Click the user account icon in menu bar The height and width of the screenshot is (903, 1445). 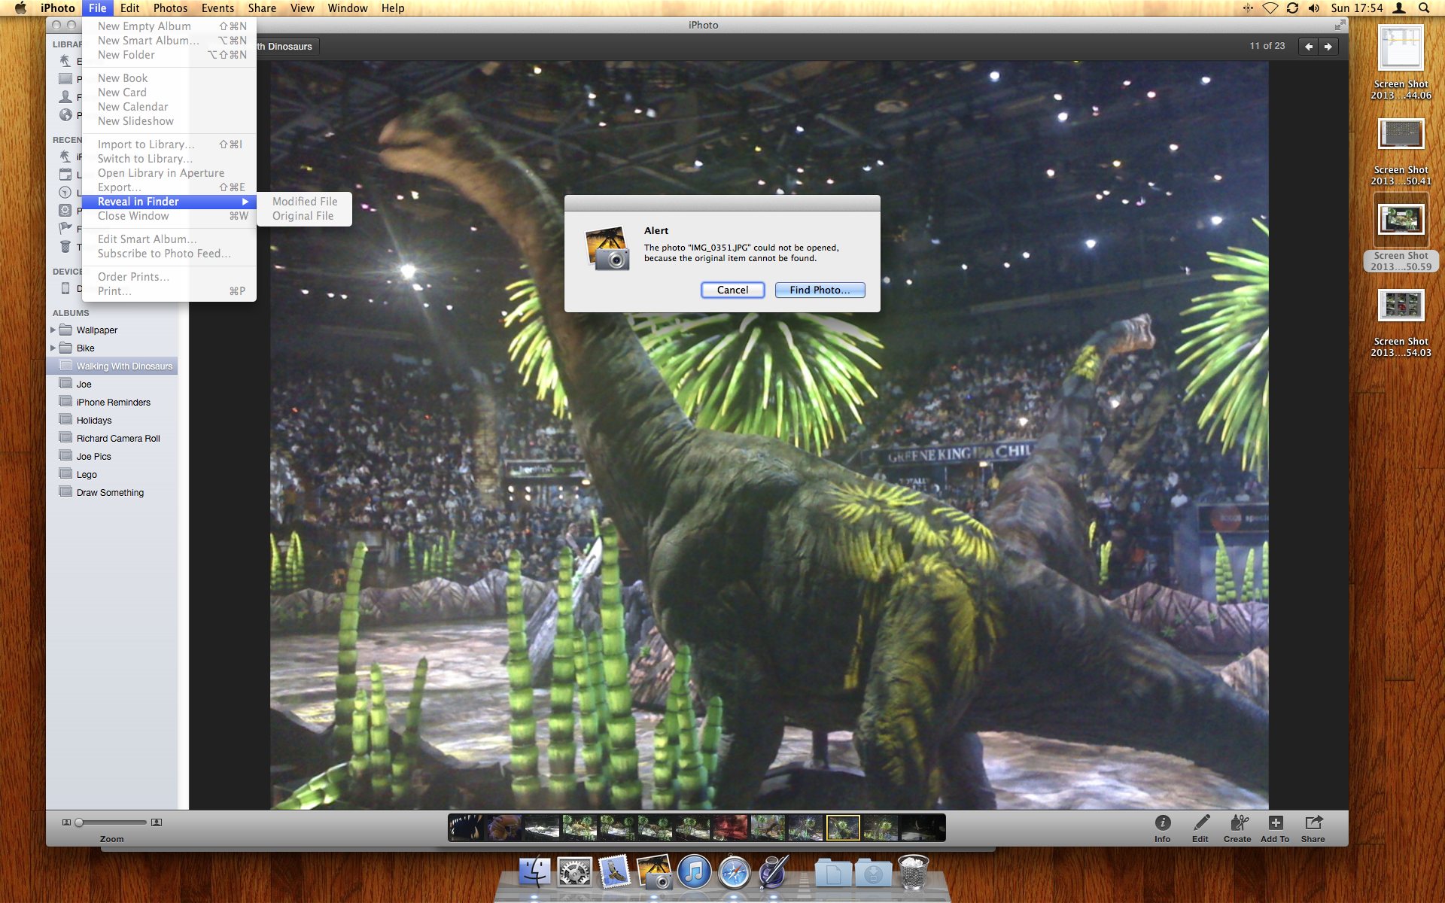1399,8
